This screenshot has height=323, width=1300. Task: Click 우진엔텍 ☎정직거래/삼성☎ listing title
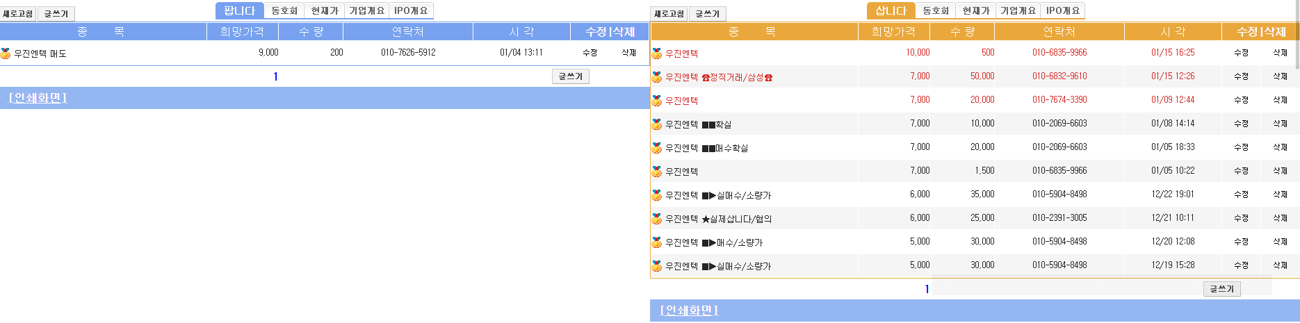click(719, 77)
